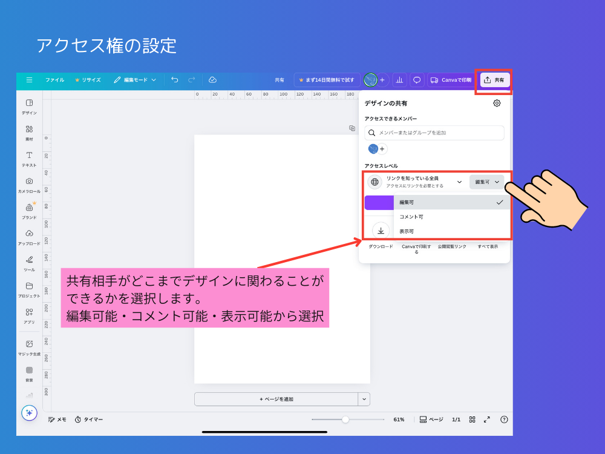Open the comment speech bubble icon

[x=417, y=80]
